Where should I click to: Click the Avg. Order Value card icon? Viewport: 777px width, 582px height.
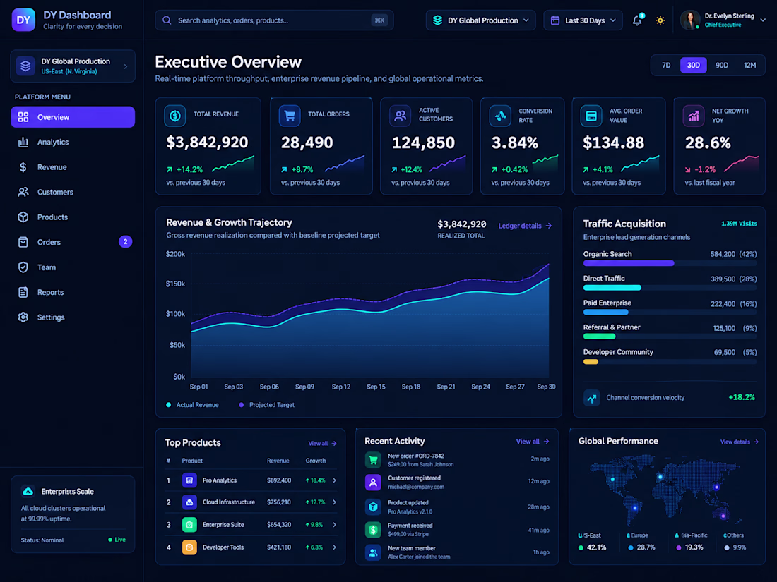coord(591,116)
